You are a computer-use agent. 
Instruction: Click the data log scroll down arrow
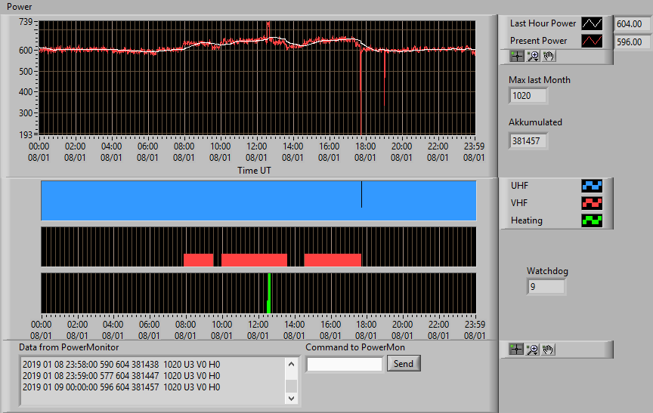click(x=291, y=398)
